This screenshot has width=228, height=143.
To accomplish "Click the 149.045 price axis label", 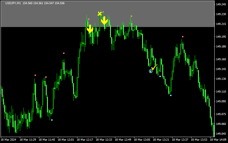I will 221,134.
